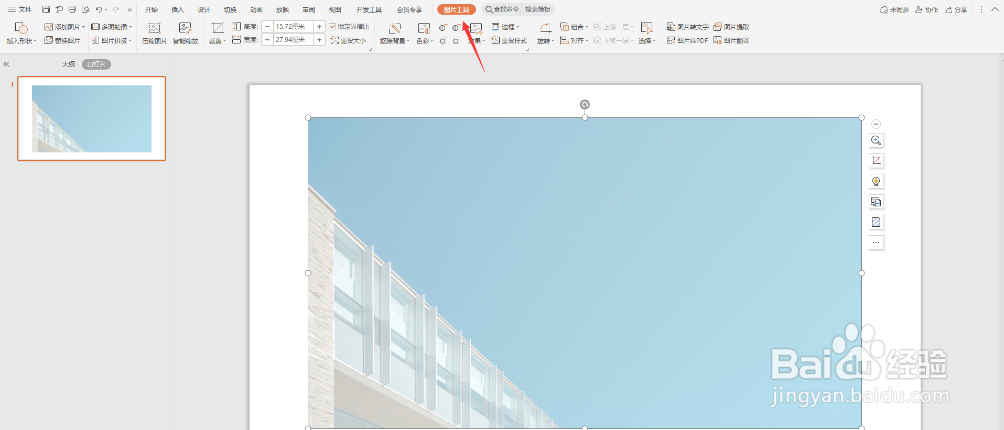Select Slides (幻灯片) pane tab
1004x430 pixels.
point(96,64)
